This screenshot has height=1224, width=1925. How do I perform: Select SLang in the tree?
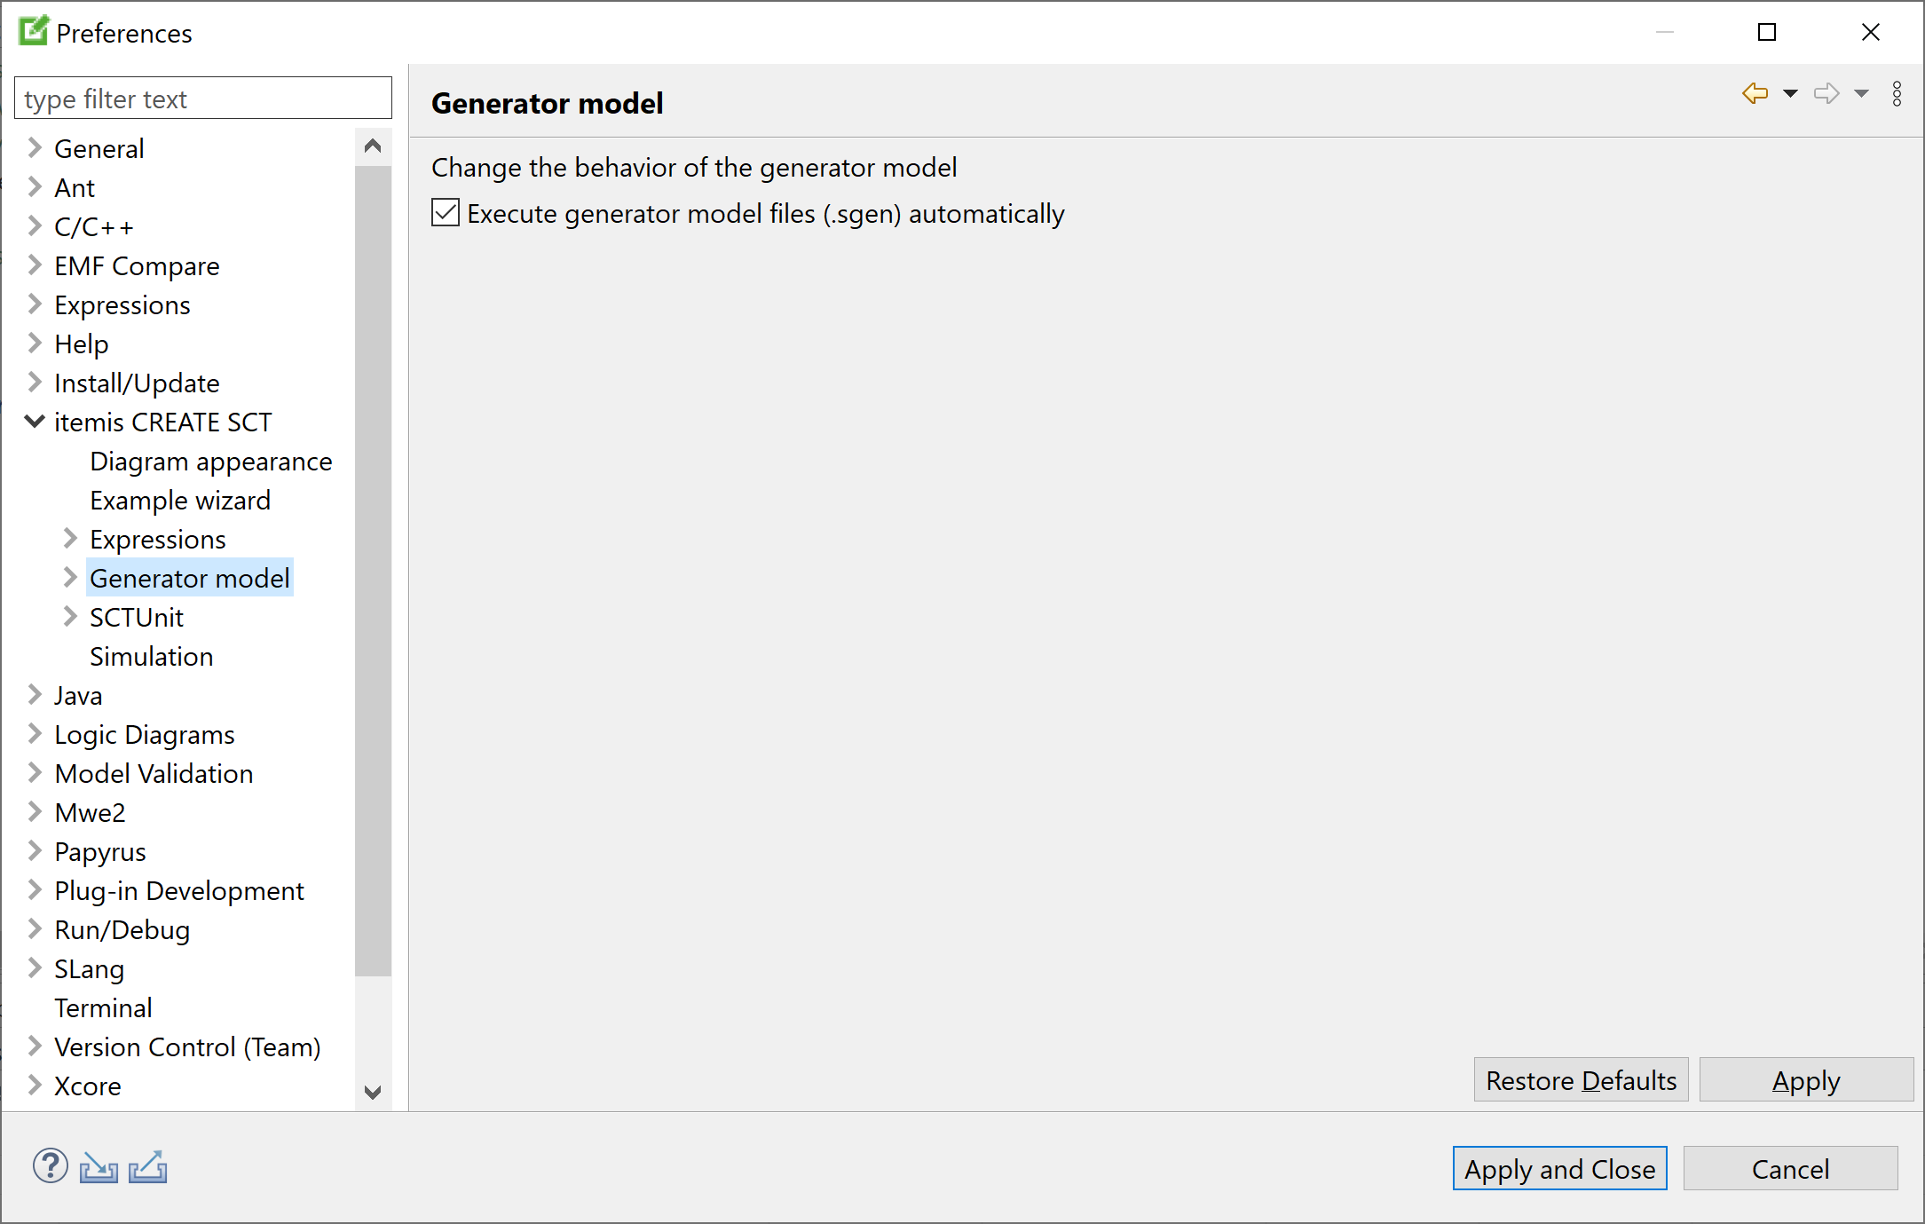click(89, 969)
